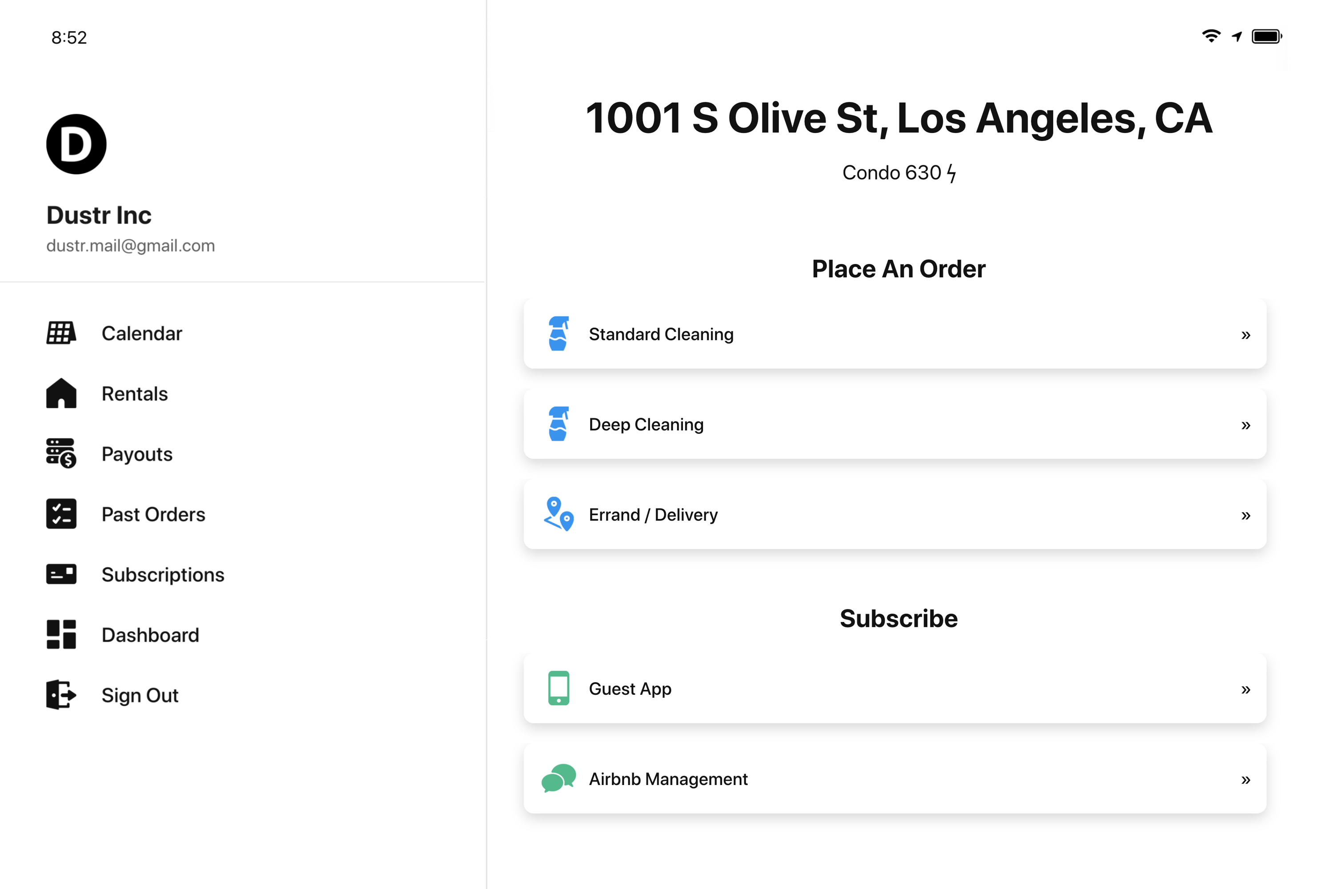Go to Rentals in the sidebar

pyautogui.click(x=134, y=393)
